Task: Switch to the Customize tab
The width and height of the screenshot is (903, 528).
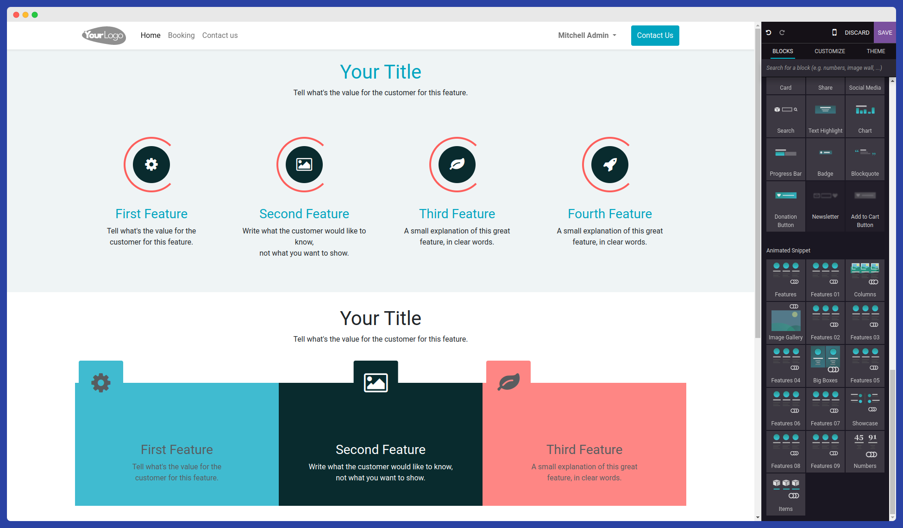Action: tap(829, 51)
